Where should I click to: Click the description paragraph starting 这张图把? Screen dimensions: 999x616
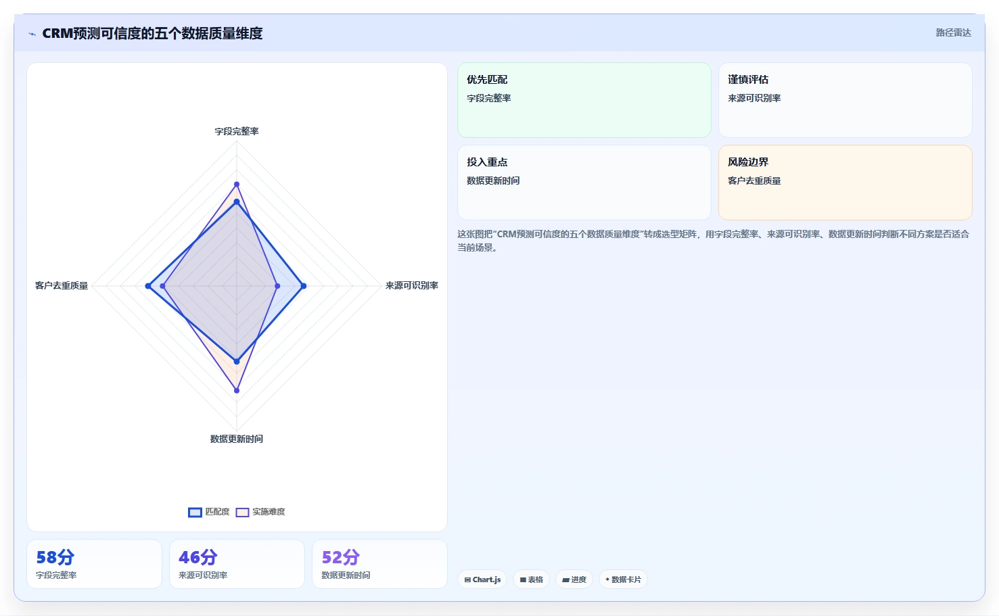pyautogui.click(x=714, y=241)
